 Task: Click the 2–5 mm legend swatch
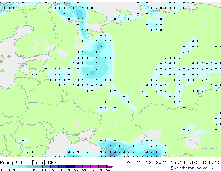click(30, 166)
